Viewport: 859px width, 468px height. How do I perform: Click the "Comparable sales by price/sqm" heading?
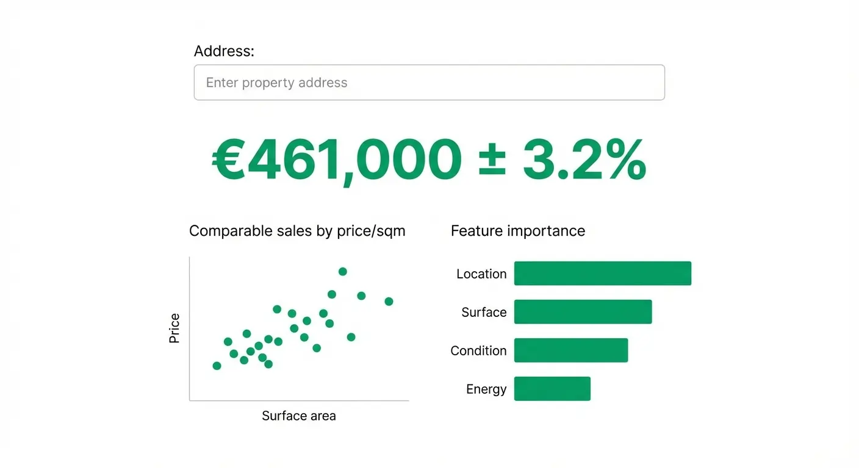(297, 231)
